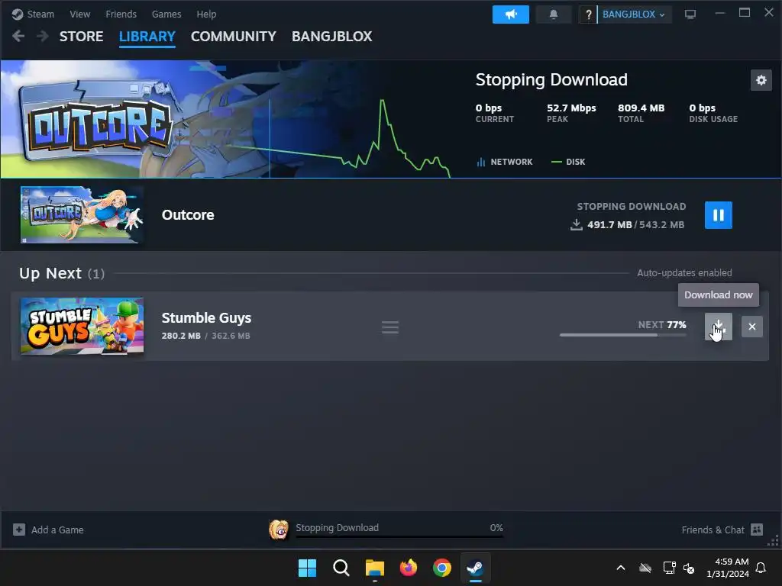Click the 0% status bar percentage
Viewport: 782px width, 586px height.
[496, 528]
